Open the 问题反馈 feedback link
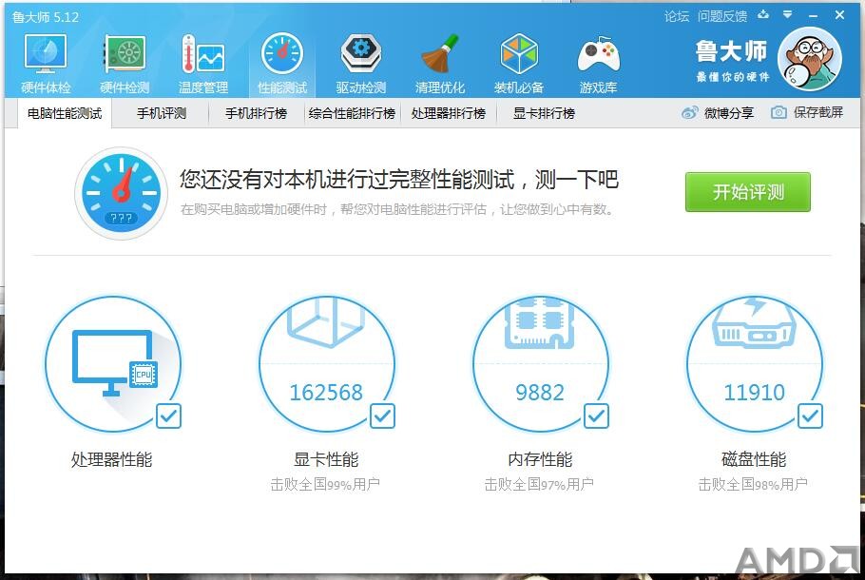The image size is (865, 580). coord(722,16)
